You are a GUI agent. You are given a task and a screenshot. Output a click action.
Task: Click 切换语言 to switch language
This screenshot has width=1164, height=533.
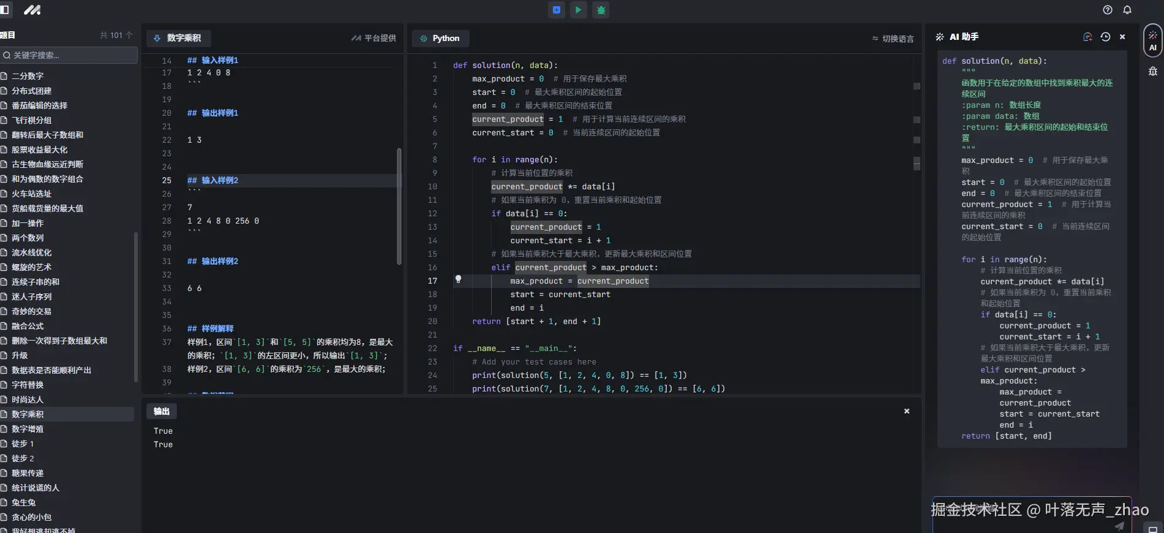pos(893,39)
